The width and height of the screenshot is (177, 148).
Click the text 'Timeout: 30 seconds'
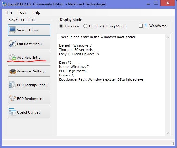[x=76, y=50]
